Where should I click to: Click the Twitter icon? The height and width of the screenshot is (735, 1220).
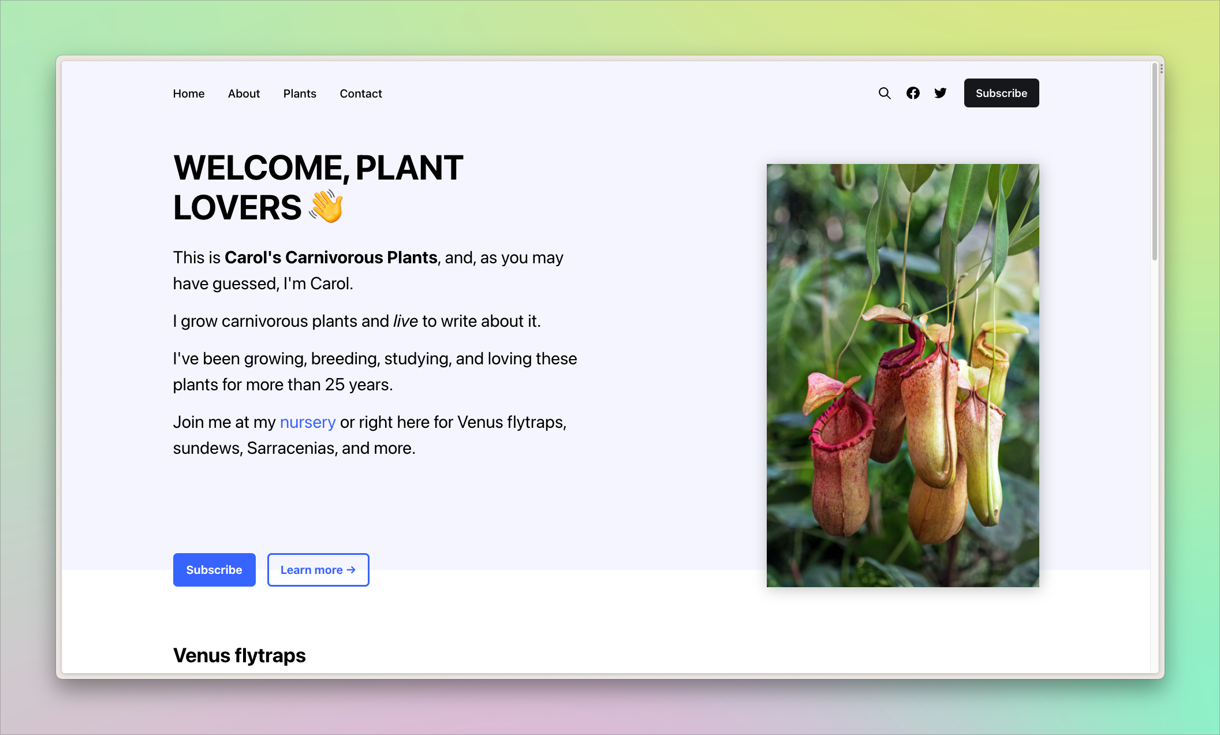tap(940, 93)
